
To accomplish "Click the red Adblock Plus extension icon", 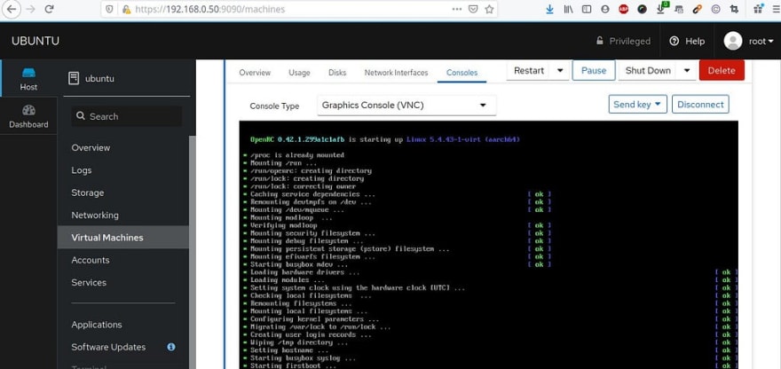I will (624, 9).
